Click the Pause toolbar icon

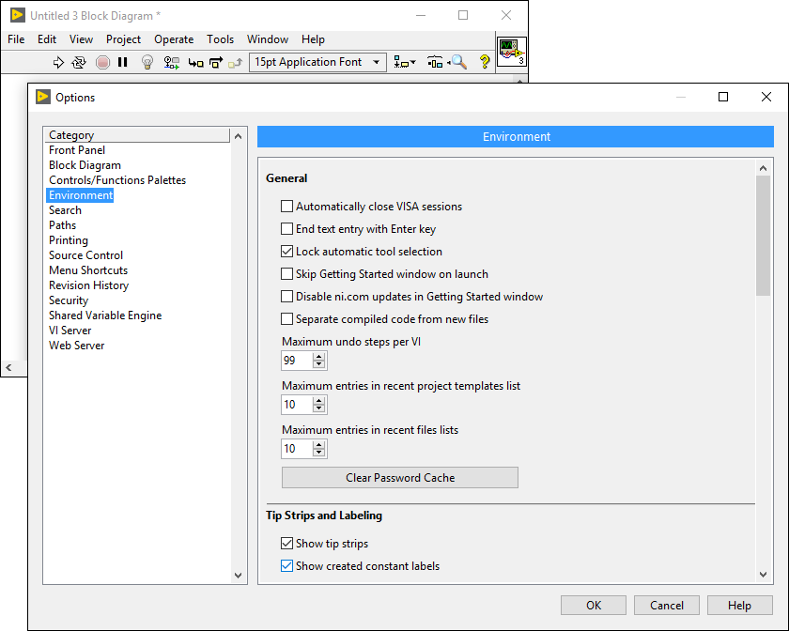122,62
